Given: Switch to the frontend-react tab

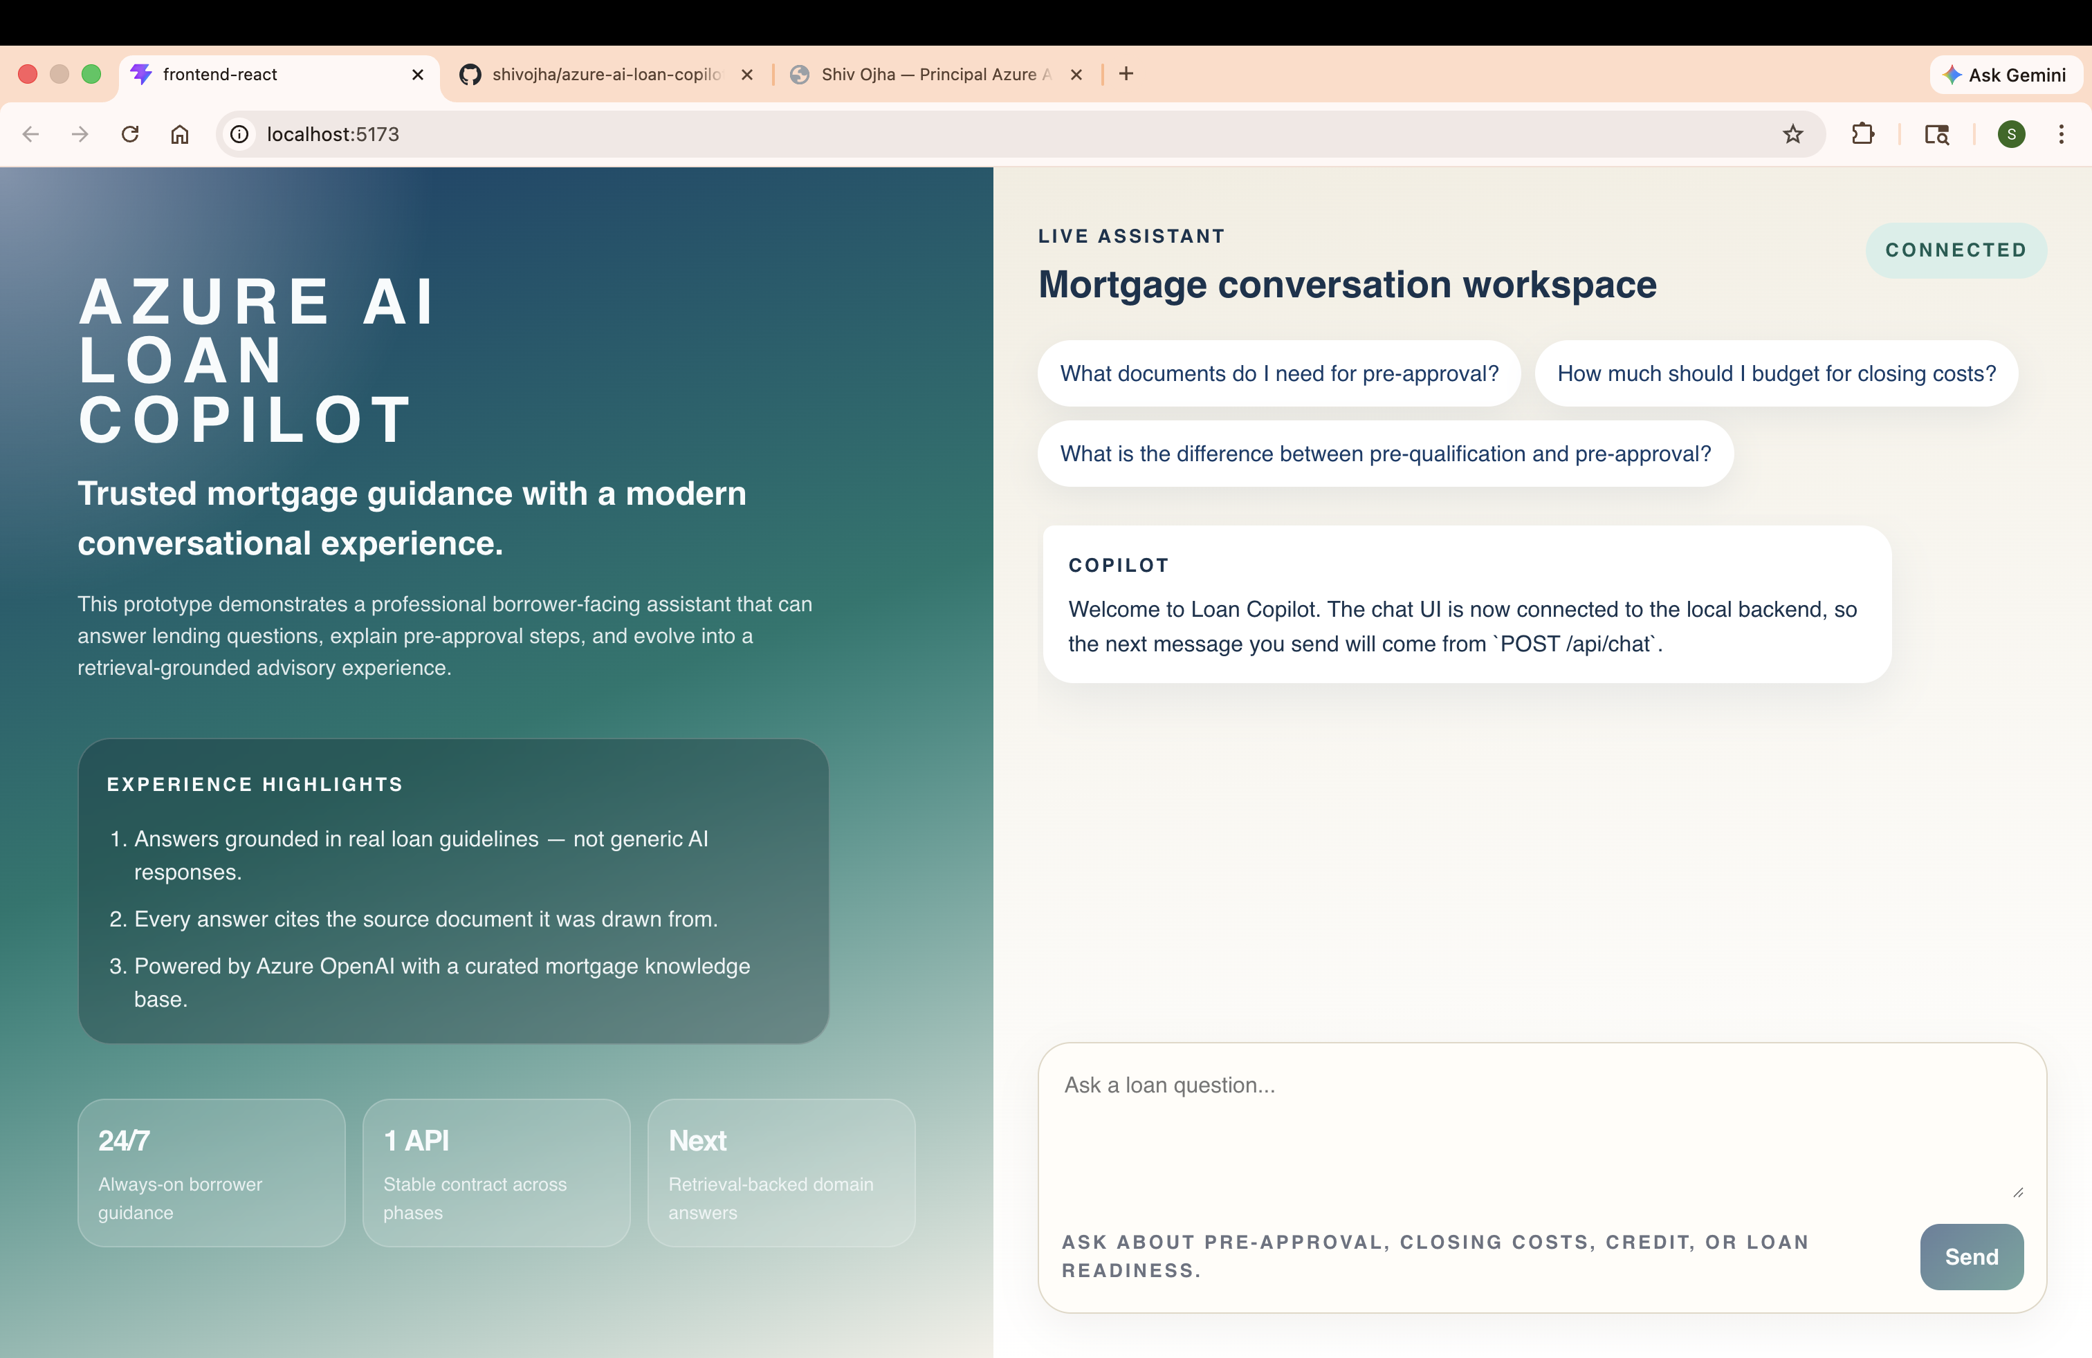Looking at the screenshot, I should pos(278,75).
